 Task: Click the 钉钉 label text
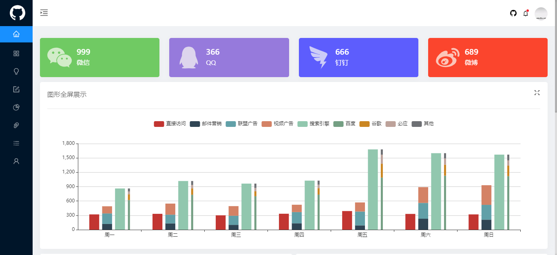[342, 63]
